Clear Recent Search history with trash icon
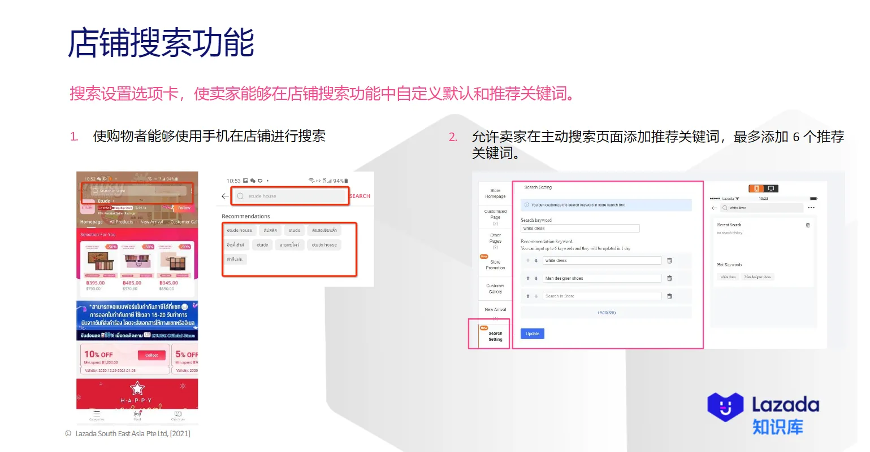 (x=808, y=225)
